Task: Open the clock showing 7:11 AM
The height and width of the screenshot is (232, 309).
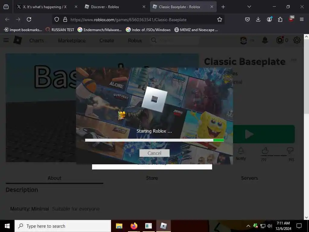Action: [283, 226]
